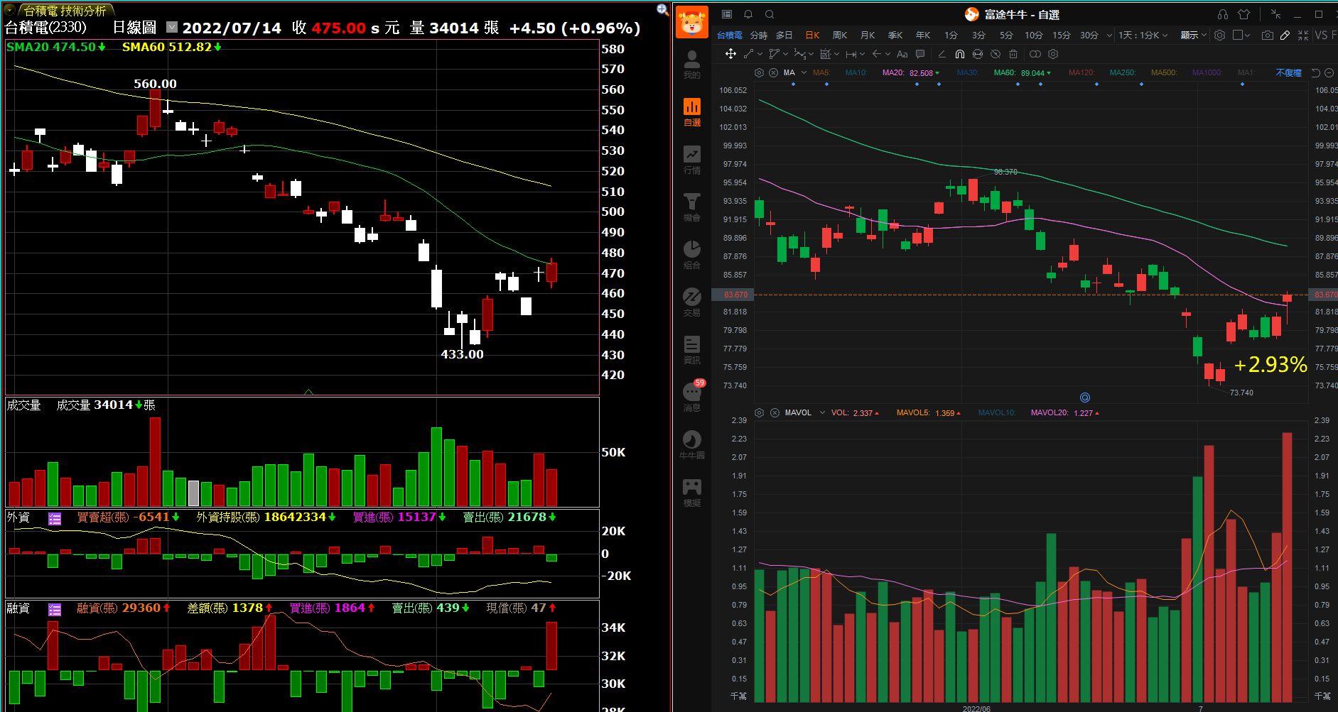Toggle sync drawings icon
Image resolution: width=1338 pixels, height=712 pixels.
point(978,54)
